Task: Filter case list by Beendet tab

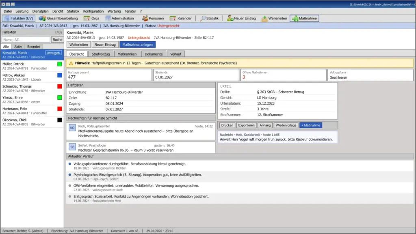Action: [34, 47]
